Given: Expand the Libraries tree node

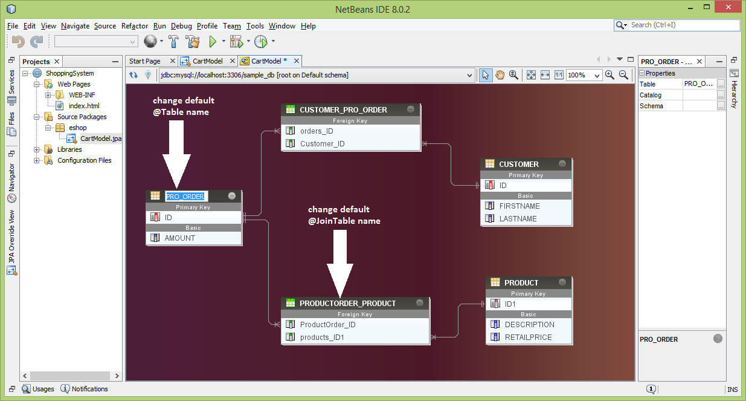Looking at the screenshot, I should (37, 149).
